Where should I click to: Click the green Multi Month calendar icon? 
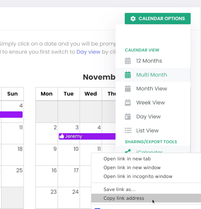128,75
